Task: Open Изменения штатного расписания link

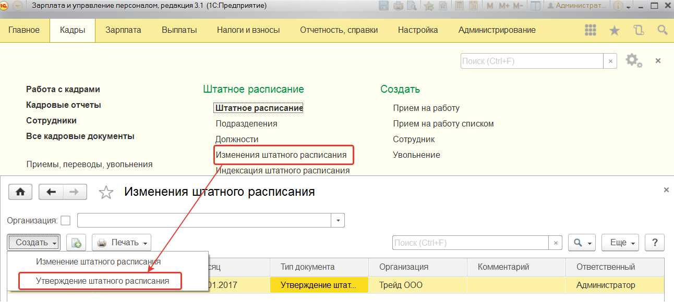Action: tap(281, 155)
